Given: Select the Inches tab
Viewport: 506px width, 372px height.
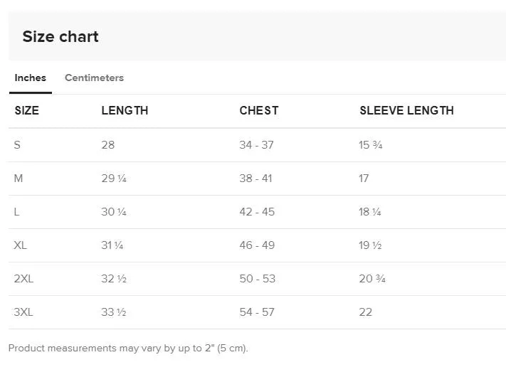Looking at the screenshot, I should [x=31, y=78].
